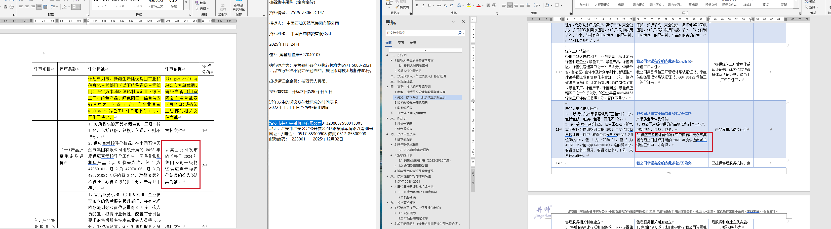Click the magnifier search icon in navigation
The width and height of the screenshot is (831, 229).
pyautogui.click(x=459, y=33)
